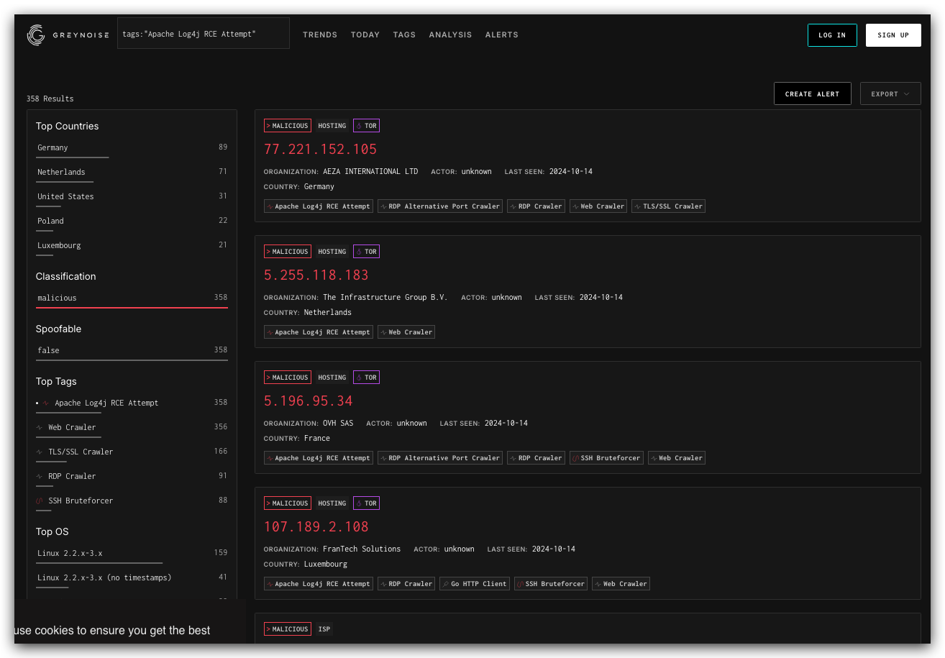Select TLS/SSL Crawler in Top Tags
Viewport: 945px width, 658px height.
pyautogui.click(x=132, y=452)
